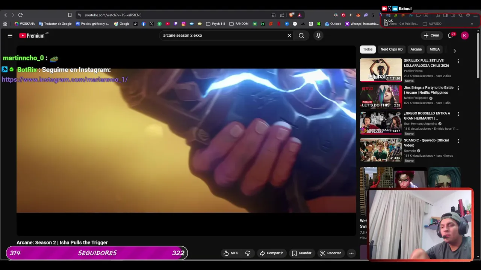Click the address bar showing the youtube.com URL
Image resolution: width=481 pixels, height=270 pixels.
pos(175,15)
